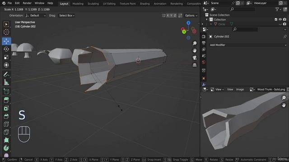Image resolution: width=289 pixels, height=162 pixels.
Task: Click the outliner search field
Action: click(x=242, y=9)
